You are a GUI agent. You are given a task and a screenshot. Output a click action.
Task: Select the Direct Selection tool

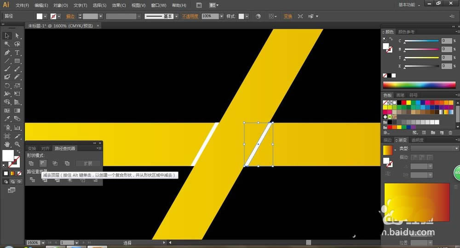point(17,36)
